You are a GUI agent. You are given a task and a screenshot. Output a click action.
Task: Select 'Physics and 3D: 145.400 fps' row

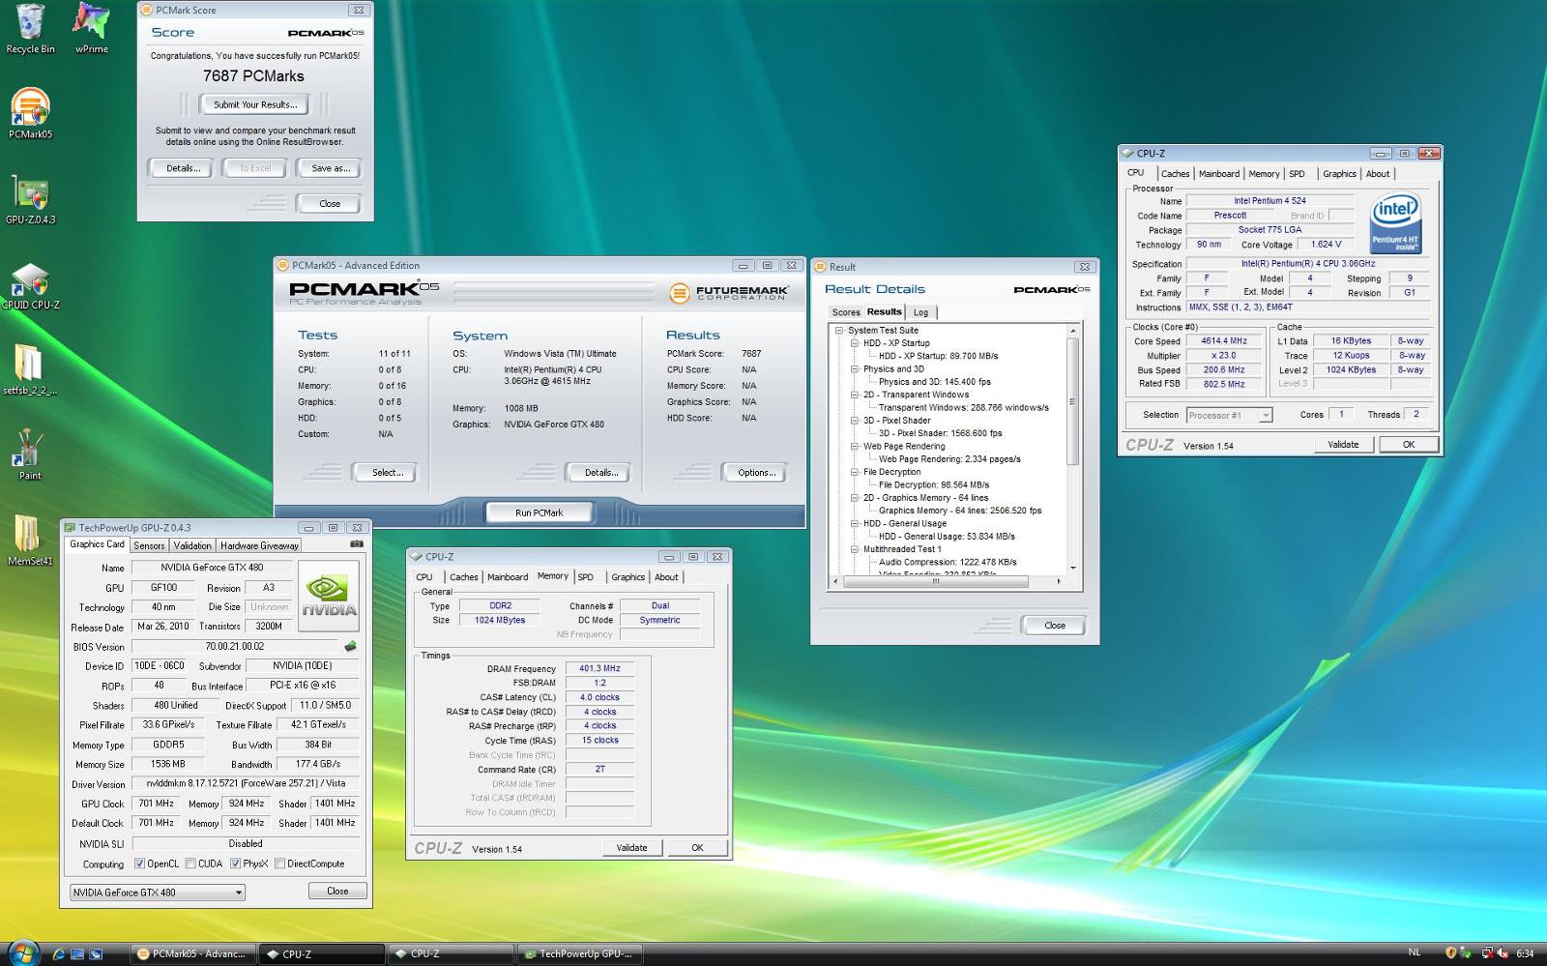934,382
